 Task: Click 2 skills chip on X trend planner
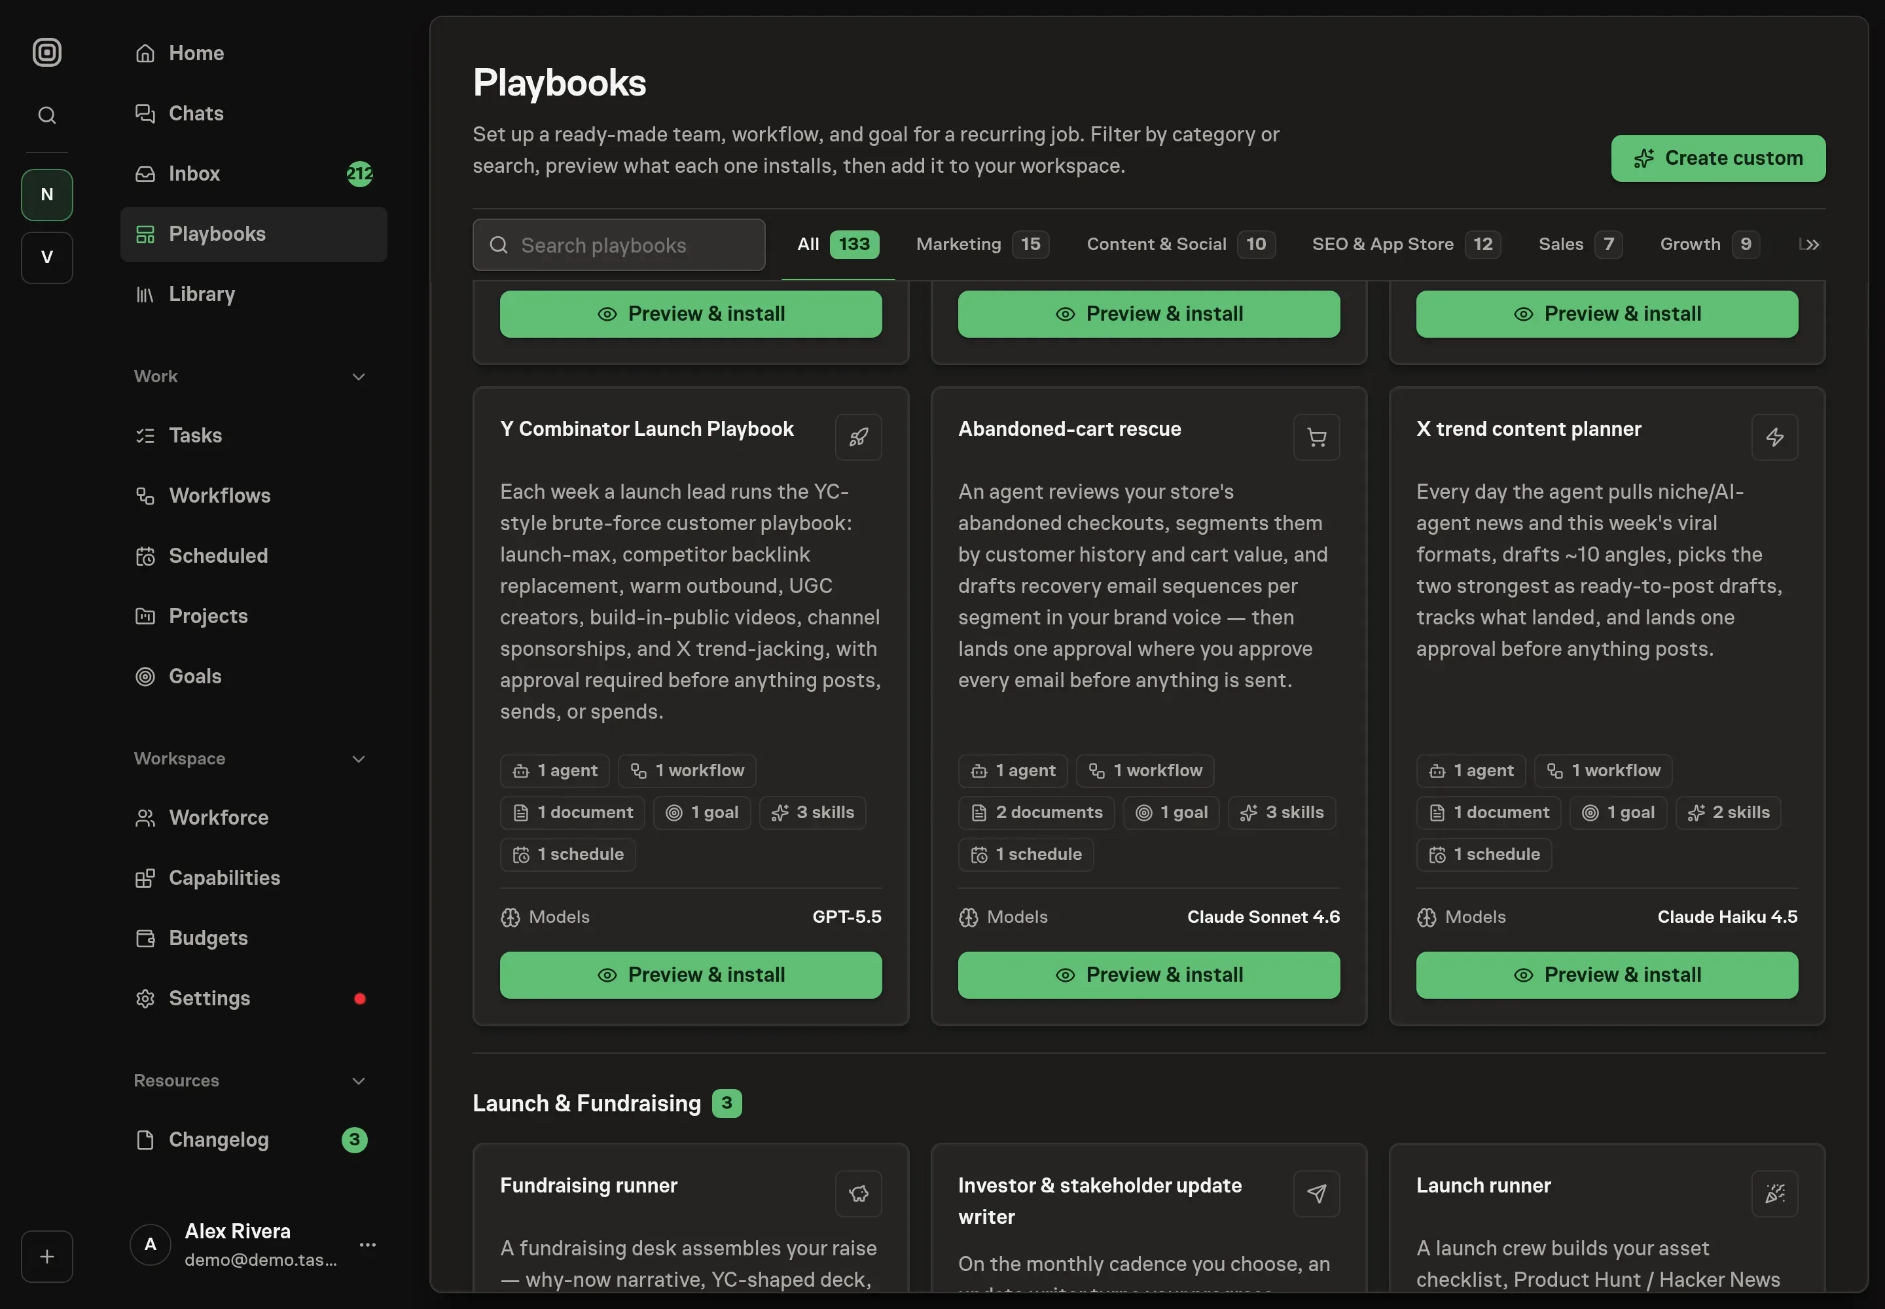pos(1727,813)
